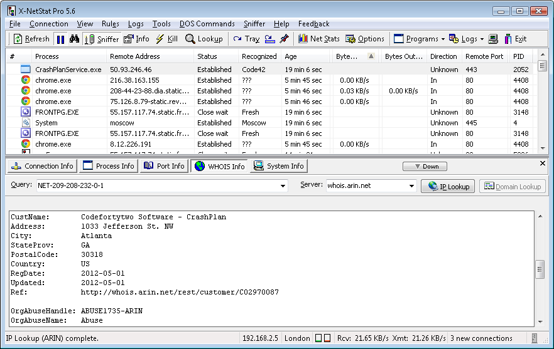Screen dimensions: 554x349
Task: Switch to System Info tab
Action: (279, 166)
